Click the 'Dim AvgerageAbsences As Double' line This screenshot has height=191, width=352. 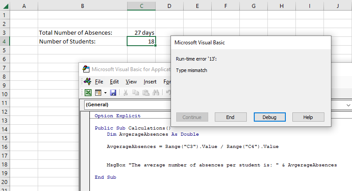153,134
